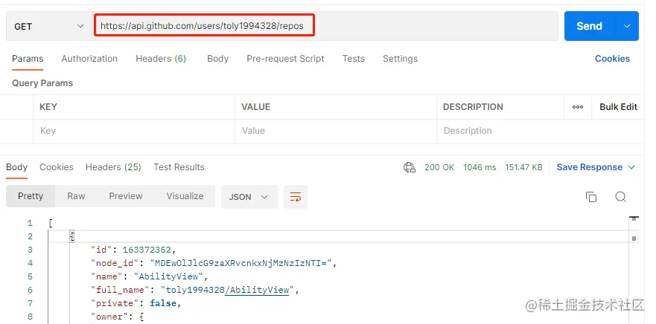This screenshot has width=656, height=324.
Task: Click the 1046 ms response time
Action: [x=480, y=167]
